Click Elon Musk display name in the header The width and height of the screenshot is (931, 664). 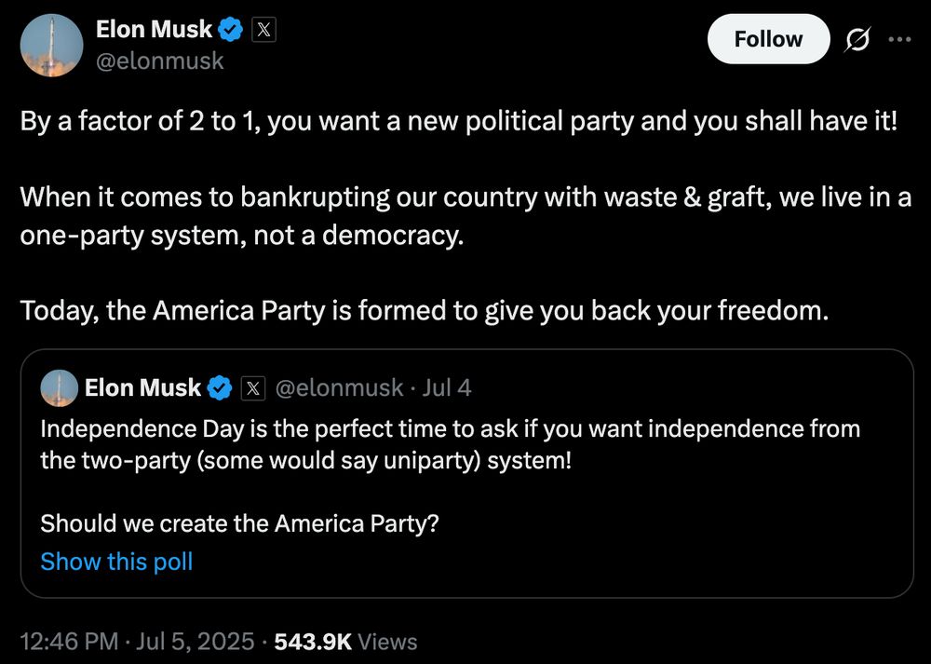154,29
